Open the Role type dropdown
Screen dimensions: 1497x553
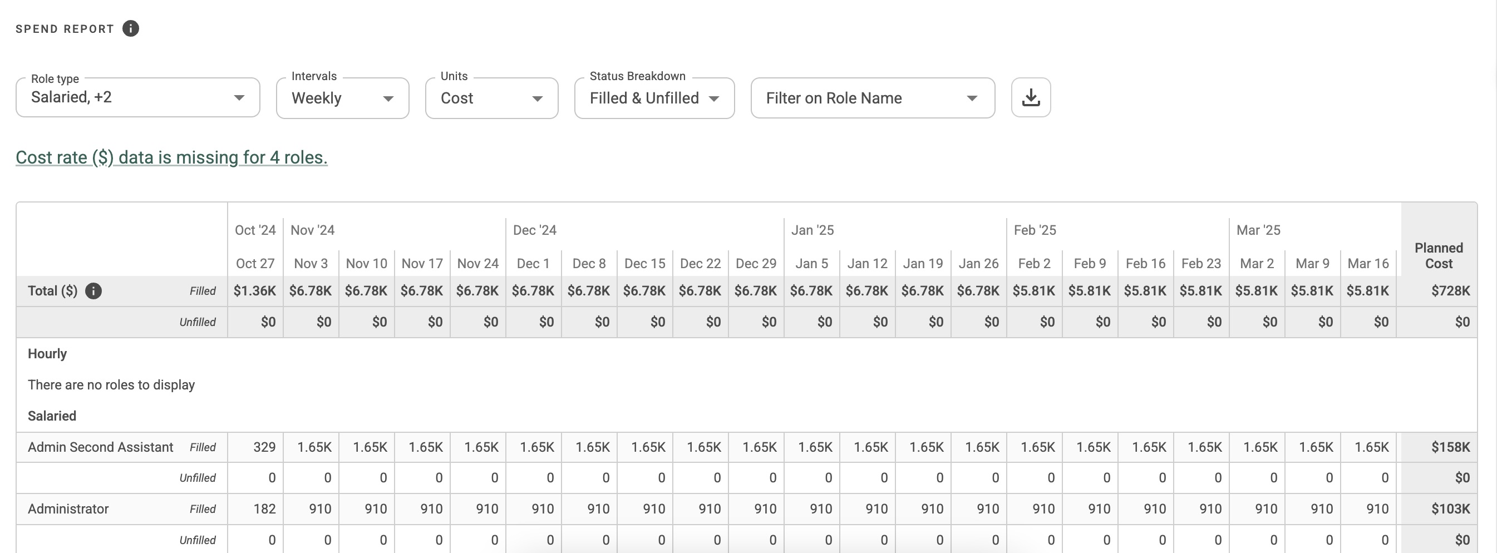pyautogui.click(x=137, y=97)
